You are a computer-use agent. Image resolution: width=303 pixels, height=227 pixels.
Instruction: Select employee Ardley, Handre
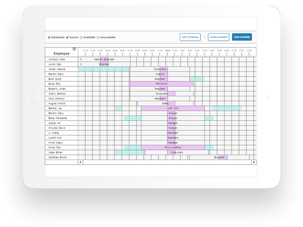(57, 69)
